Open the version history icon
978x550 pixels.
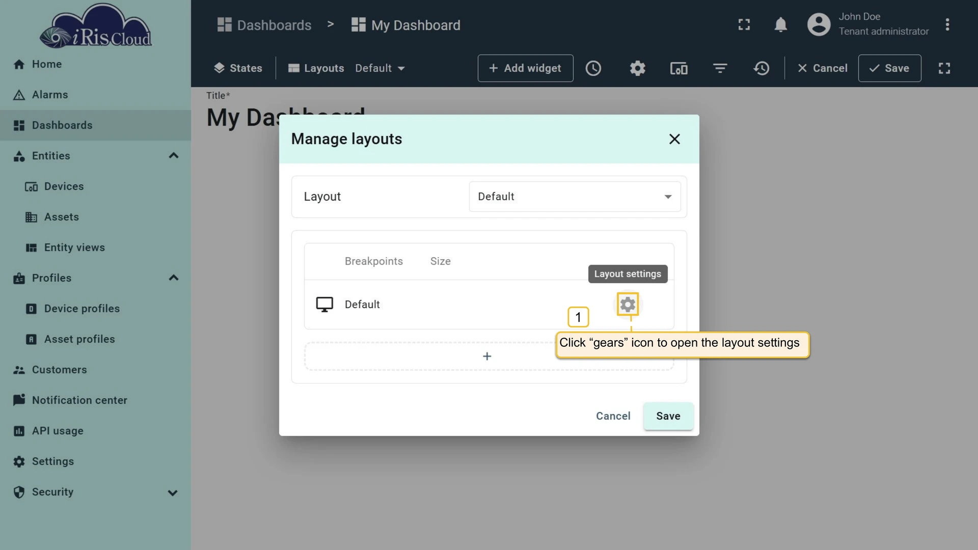(761, 68)
